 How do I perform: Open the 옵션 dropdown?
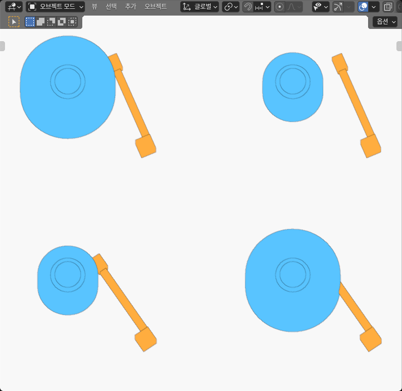(386, 22)
